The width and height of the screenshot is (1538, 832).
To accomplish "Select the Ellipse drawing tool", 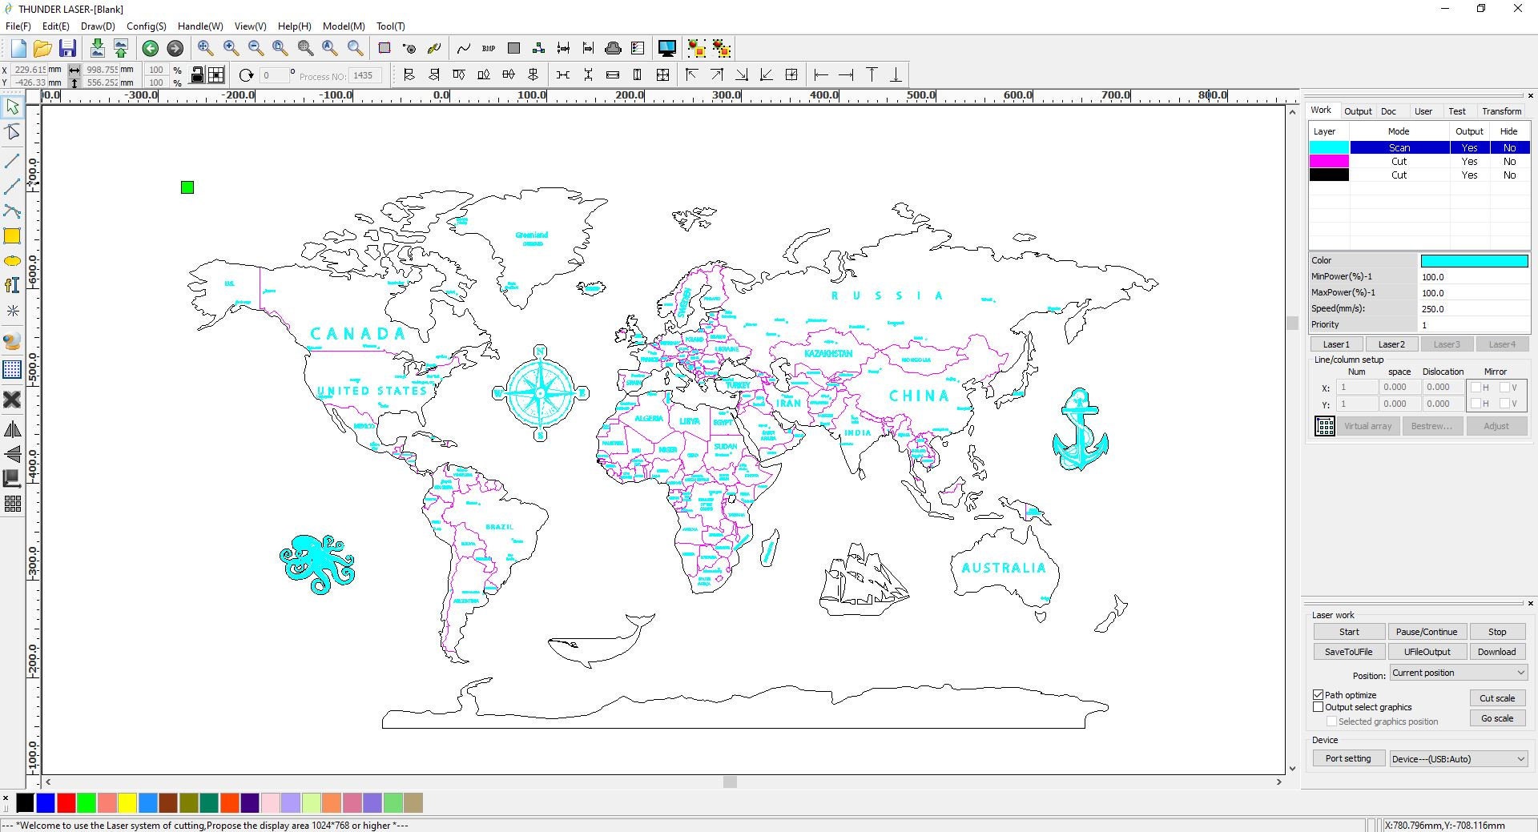I will 12,260.
